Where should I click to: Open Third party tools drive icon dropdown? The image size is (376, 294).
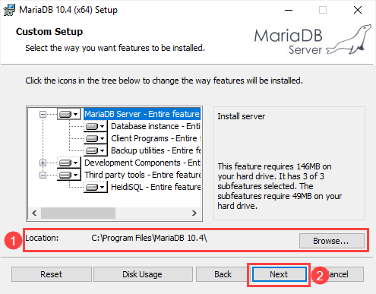tap(68, 175)
